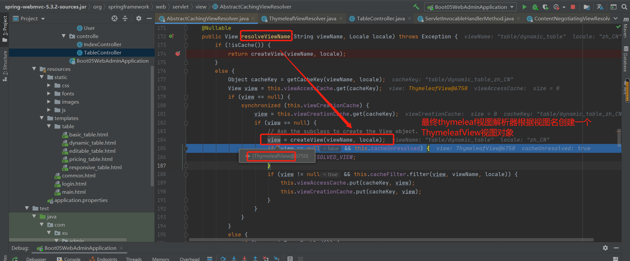Run Boot05WebAdminApplication with the green play icon
The height and width of the screenshot is (261, 630).
[524, 7]
